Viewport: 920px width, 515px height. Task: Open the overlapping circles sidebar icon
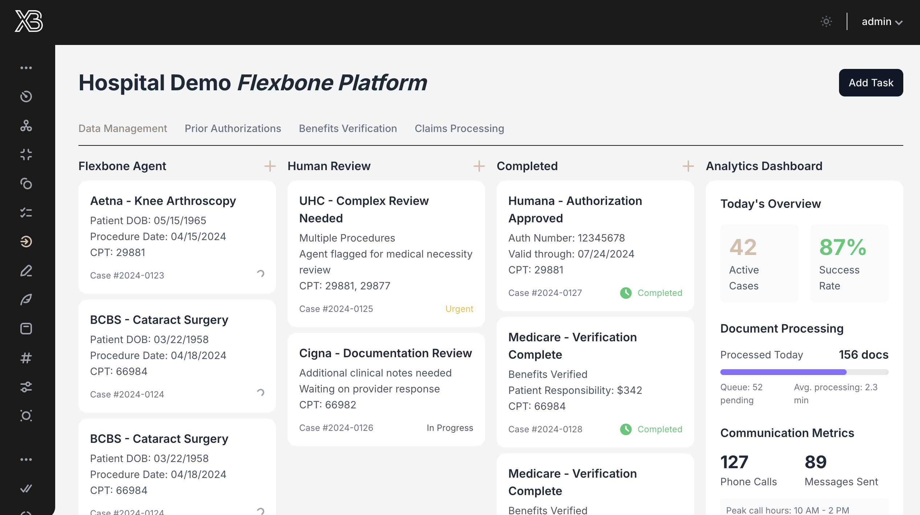26,184
